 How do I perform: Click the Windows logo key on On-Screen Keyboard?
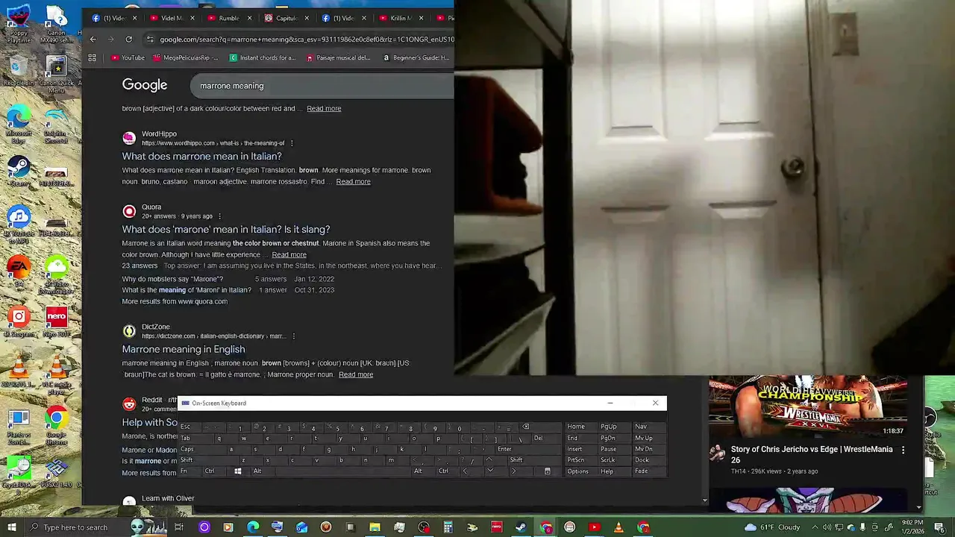click(x=237, y=471)
